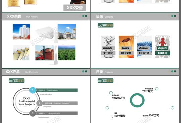The image size is (181, 123).
Task: Select the 5200万元 value text
Action: pos(119,116)
